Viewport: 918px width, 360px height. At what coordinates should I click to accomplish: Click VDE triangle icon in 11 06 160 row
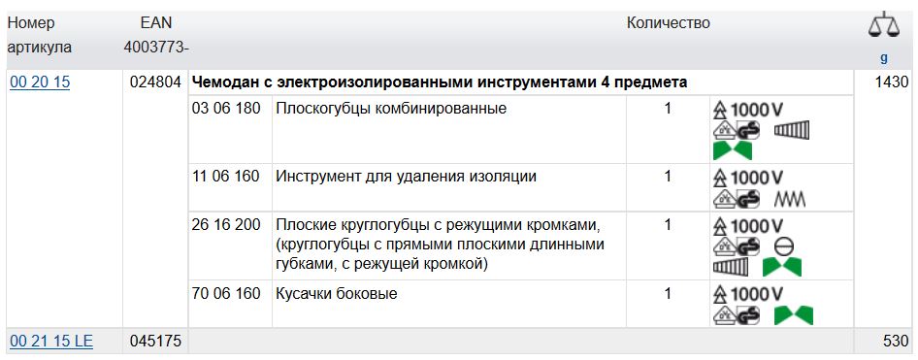click(726, 199)
